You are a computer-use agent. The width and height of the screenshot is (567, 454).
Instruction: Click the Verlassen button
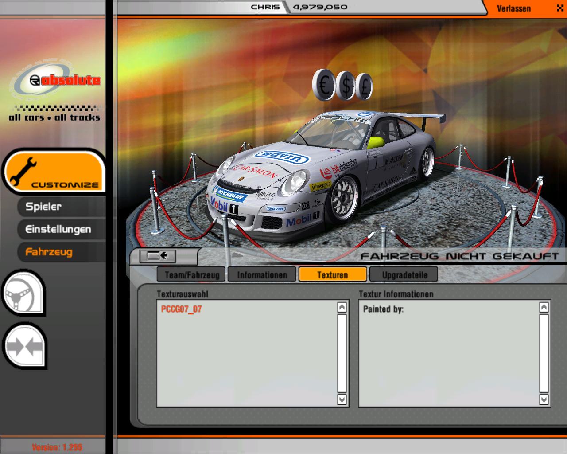point(514,8)
